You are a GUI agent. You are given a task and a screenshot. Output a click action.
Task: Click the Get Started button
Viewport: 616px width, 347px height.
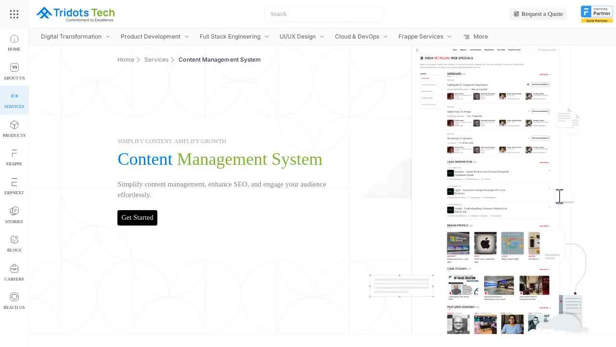tap(137, 218)
